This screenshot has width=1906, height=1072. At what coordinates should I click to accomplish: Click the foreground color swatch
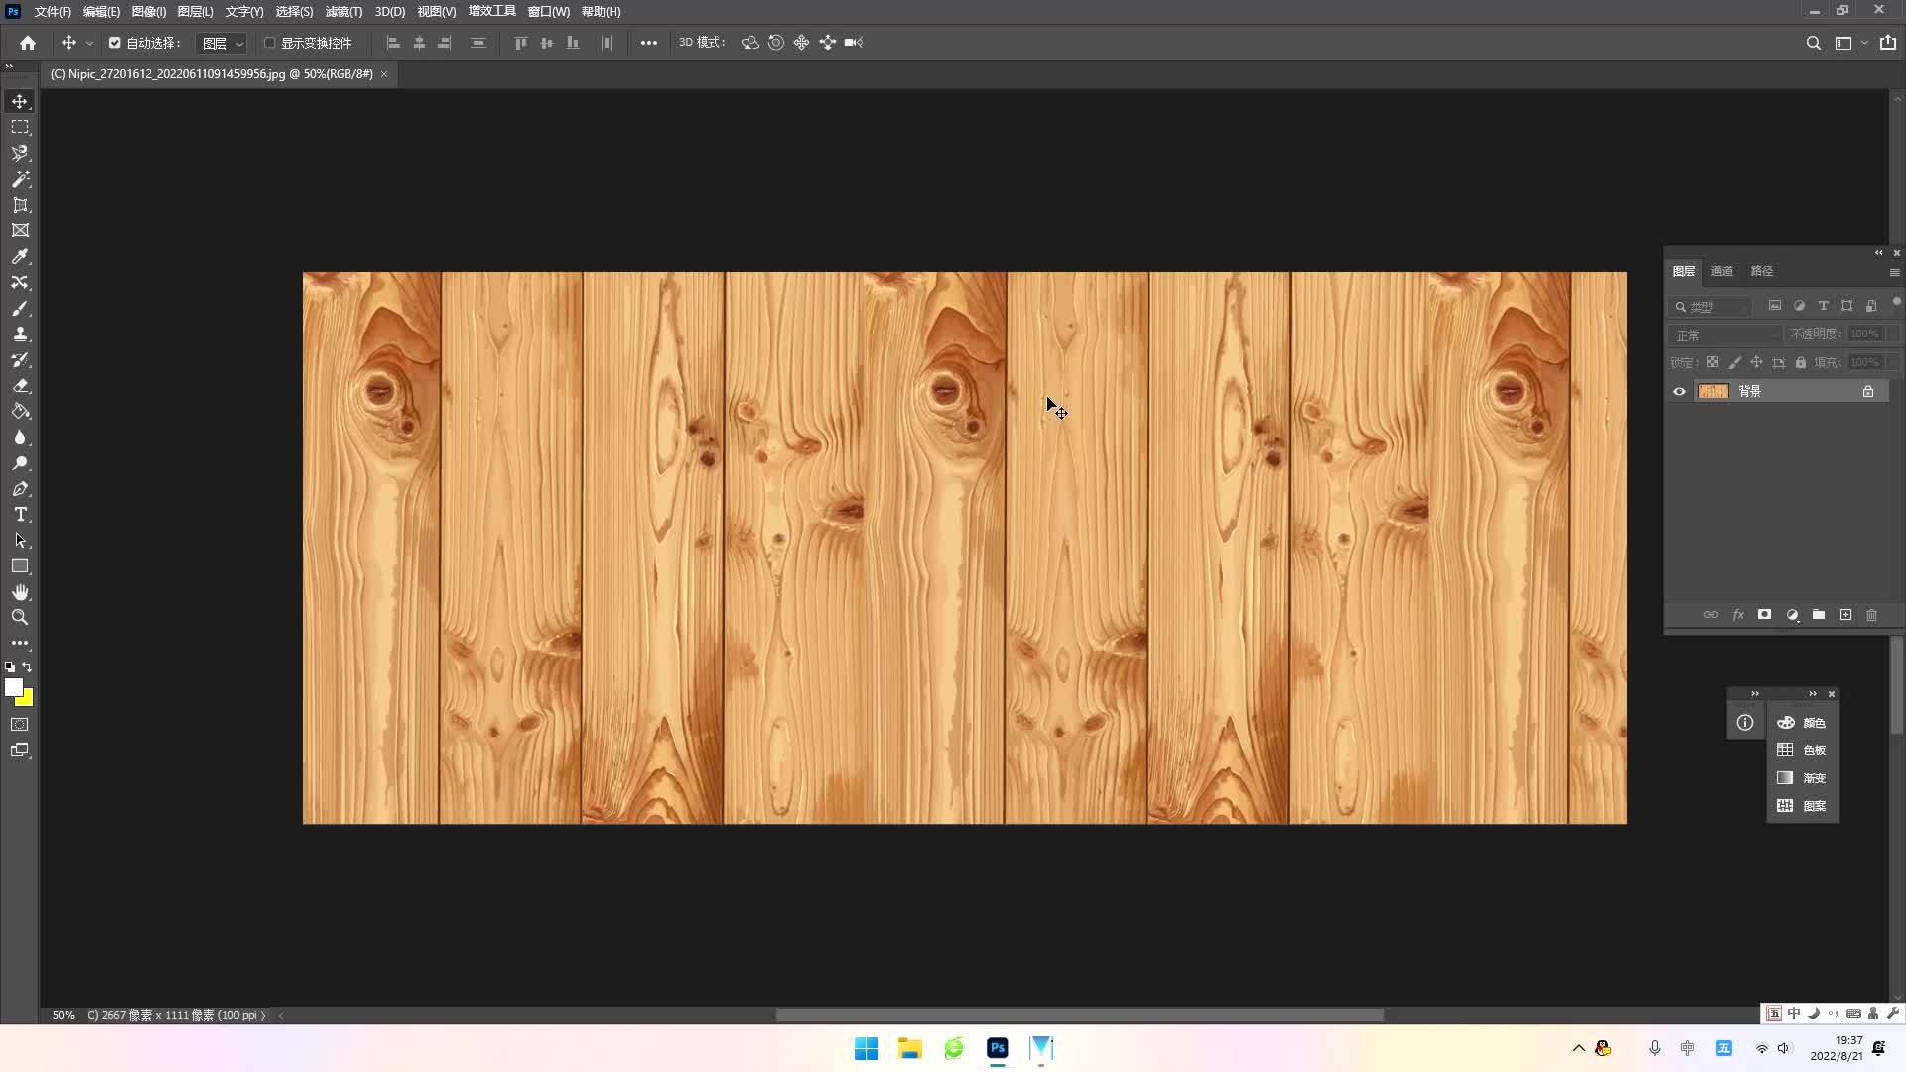click(15, 687)
